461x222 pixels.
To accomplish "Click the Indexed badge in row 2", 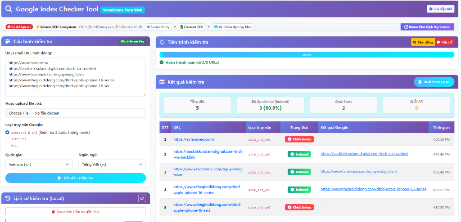I will coord(299,154).
